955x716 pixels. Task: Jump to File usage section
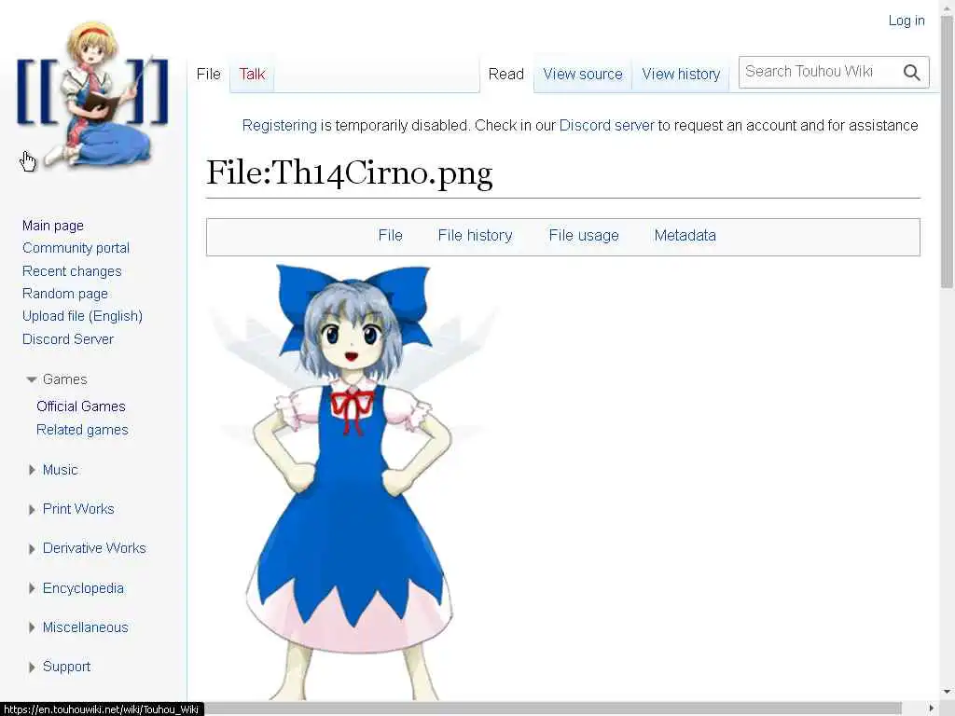(584, 236)
